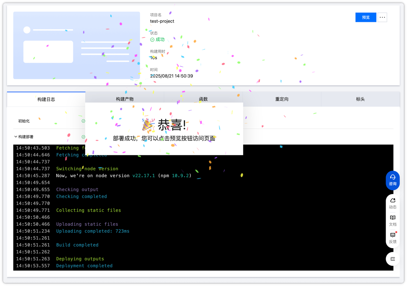
Task: Click the 'Deployment completed' log line
Action: click(x=84, y=266)
